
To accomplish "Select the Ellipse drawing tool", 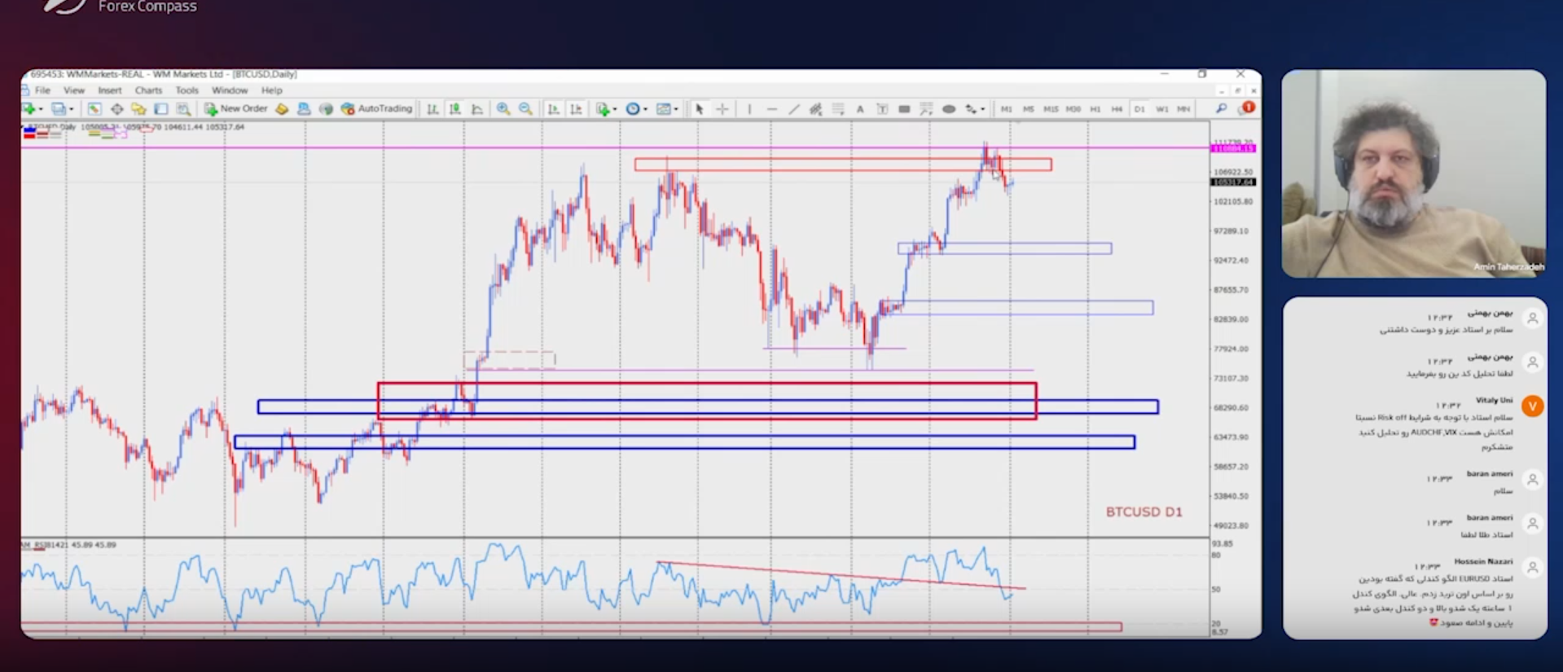I will (949, 109).
